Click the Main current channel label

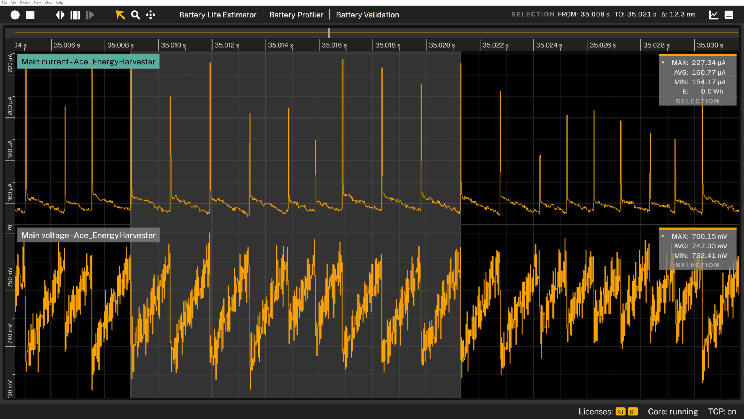click(x=88, y=61)
